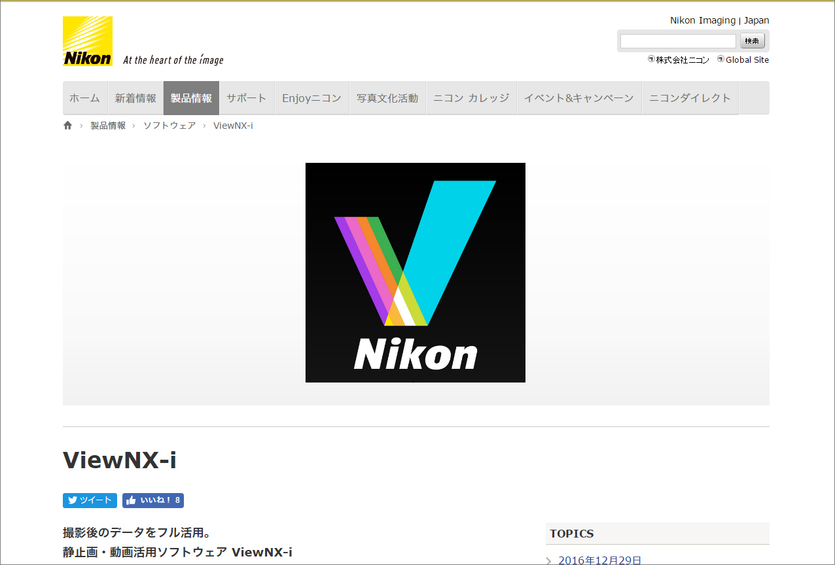Image resolution: width=835 pixels, height=565 pixels.
Task: Click the Nikon logo in header
Action: click(88, 41)
